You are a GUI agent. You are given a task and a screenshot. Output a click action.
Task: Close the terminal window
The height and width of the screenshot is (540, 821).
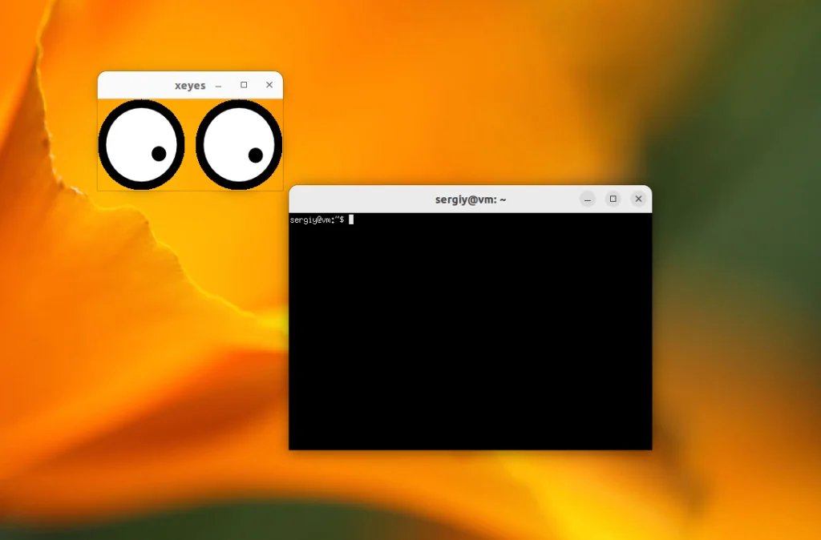coord(638,199)
